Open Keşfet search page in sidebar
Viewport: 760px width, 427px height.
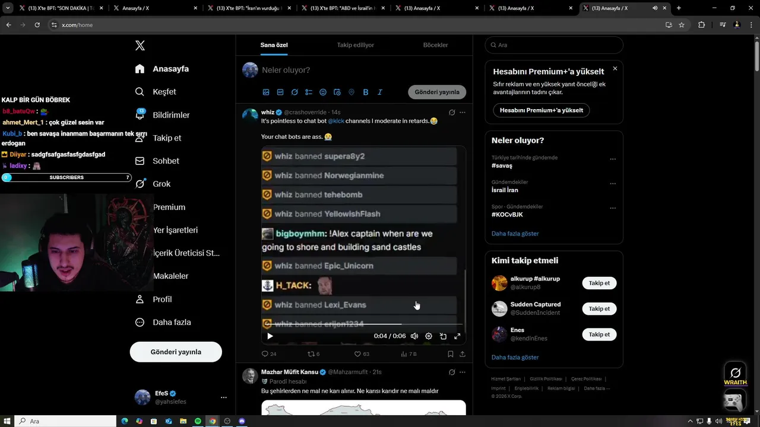(156, 92)
